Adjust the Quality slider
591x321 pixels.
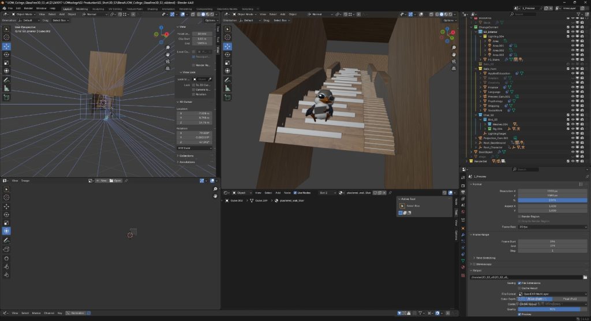552,309
